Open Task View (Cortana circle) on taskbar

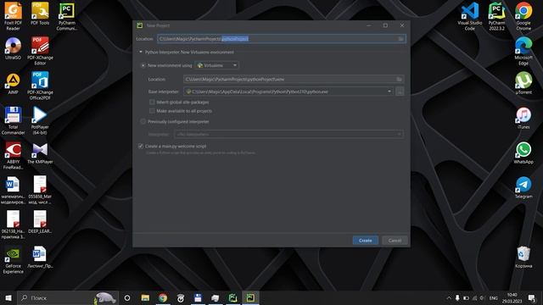tap(127, 297)
